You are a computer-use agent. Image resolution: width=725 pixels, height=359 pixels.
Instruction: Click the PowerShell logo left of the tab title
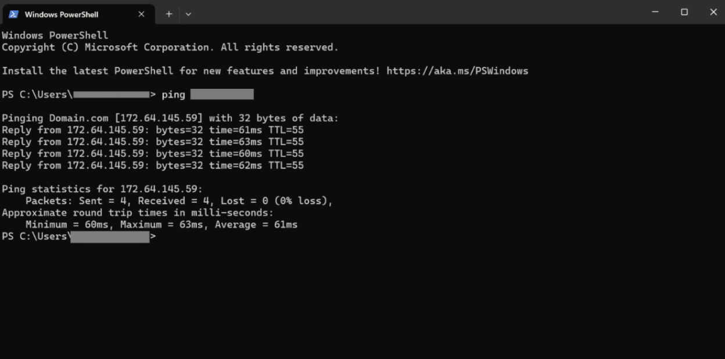click(13, 13)
